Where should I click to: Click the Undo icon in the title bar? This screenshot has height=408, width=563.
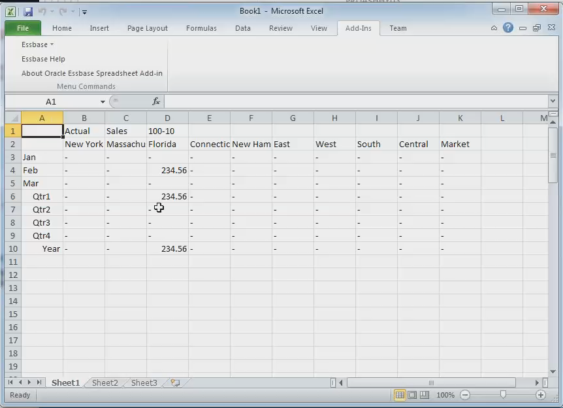[42, 12]
